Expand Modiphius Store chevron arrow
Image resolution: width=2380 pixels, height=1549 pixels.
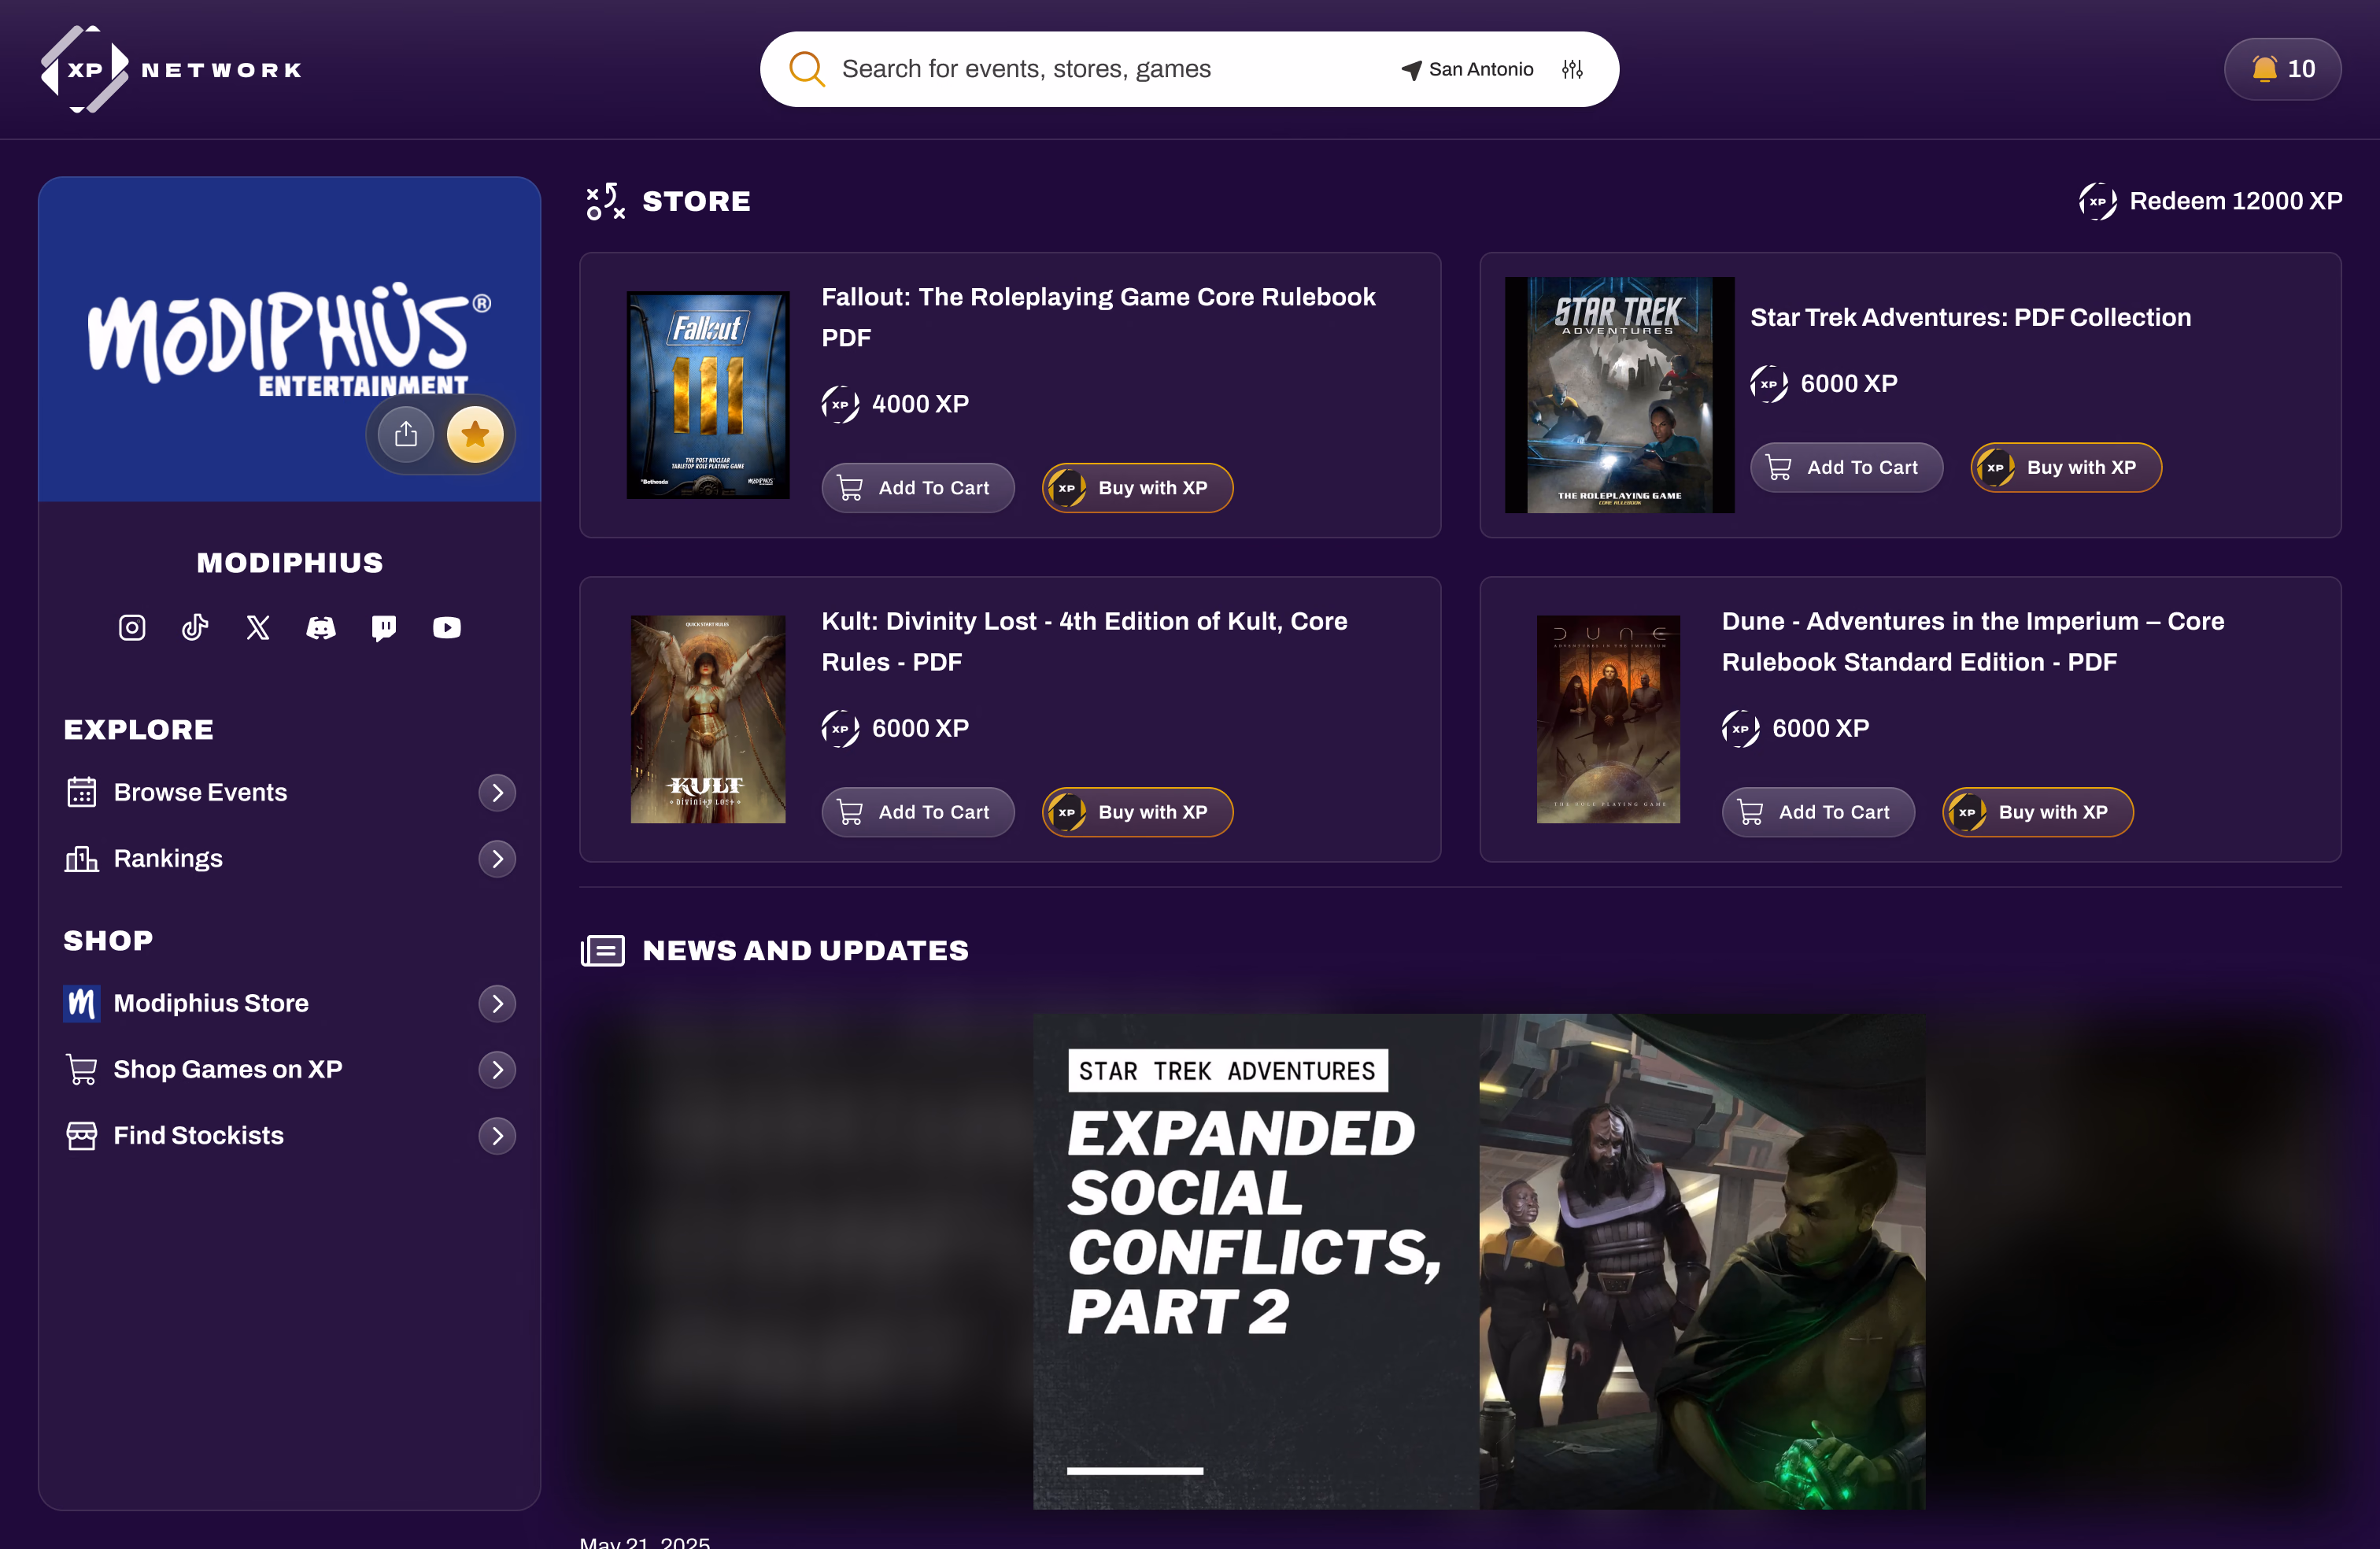click(x=497, y=1003)
